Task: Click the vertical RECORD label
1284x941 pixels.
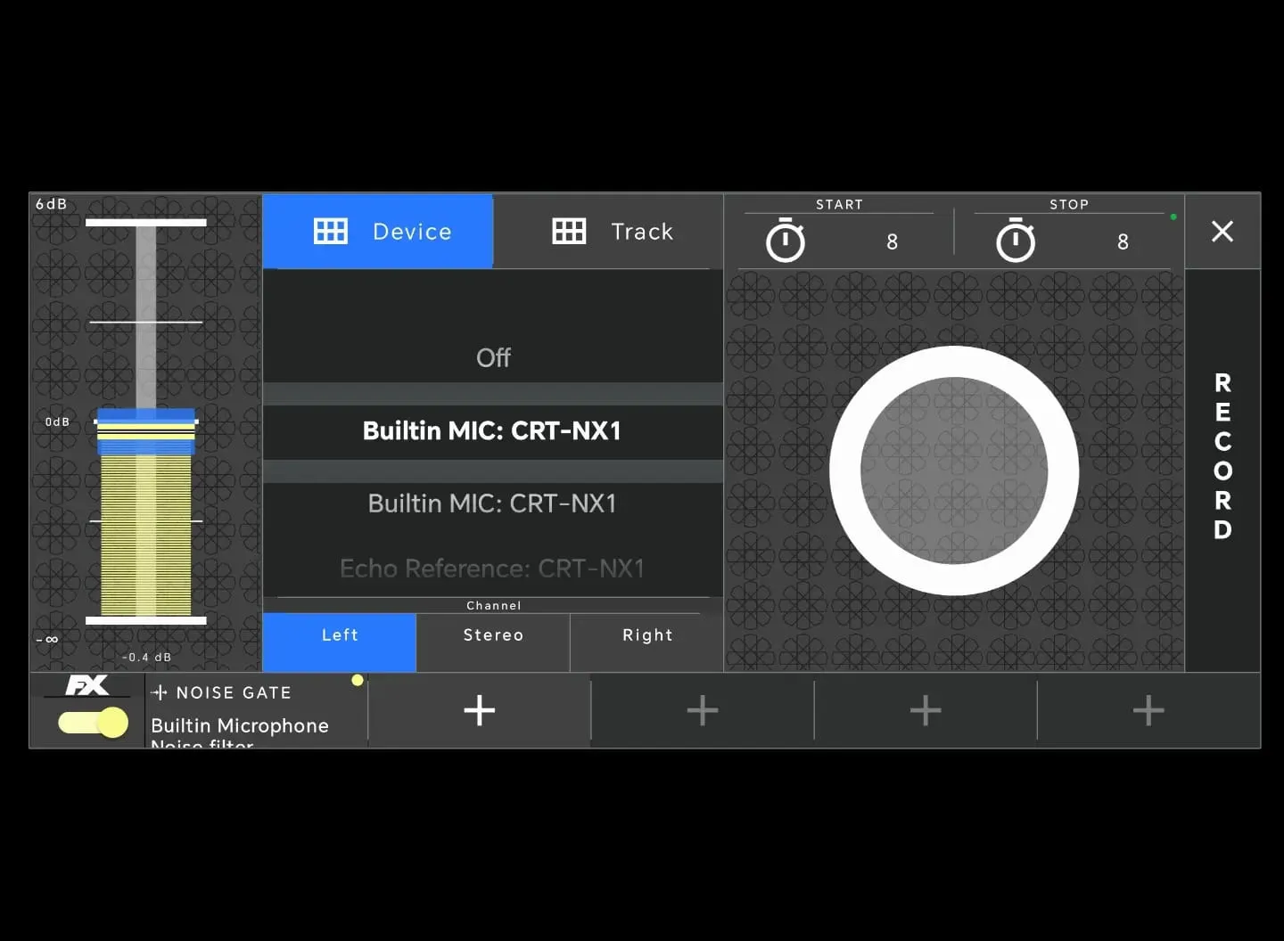Action: click(x=1222, y=456)
